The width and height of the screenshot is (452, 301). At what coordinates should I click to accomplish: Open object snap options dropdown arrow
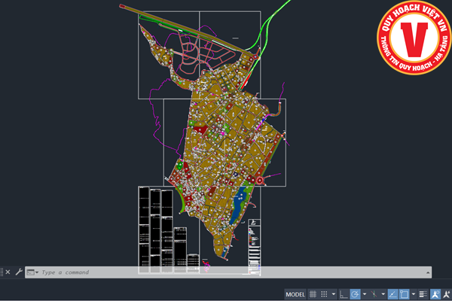pos(413,293)
